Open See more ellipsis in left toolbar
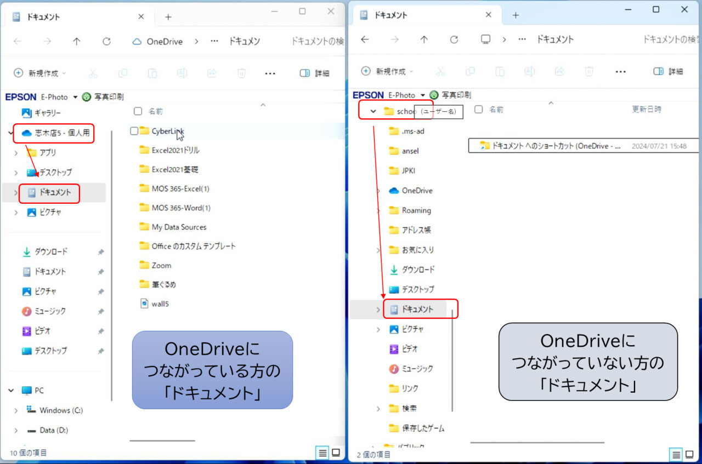The height and width of the screenshot is (464, 702). point(270,73)
